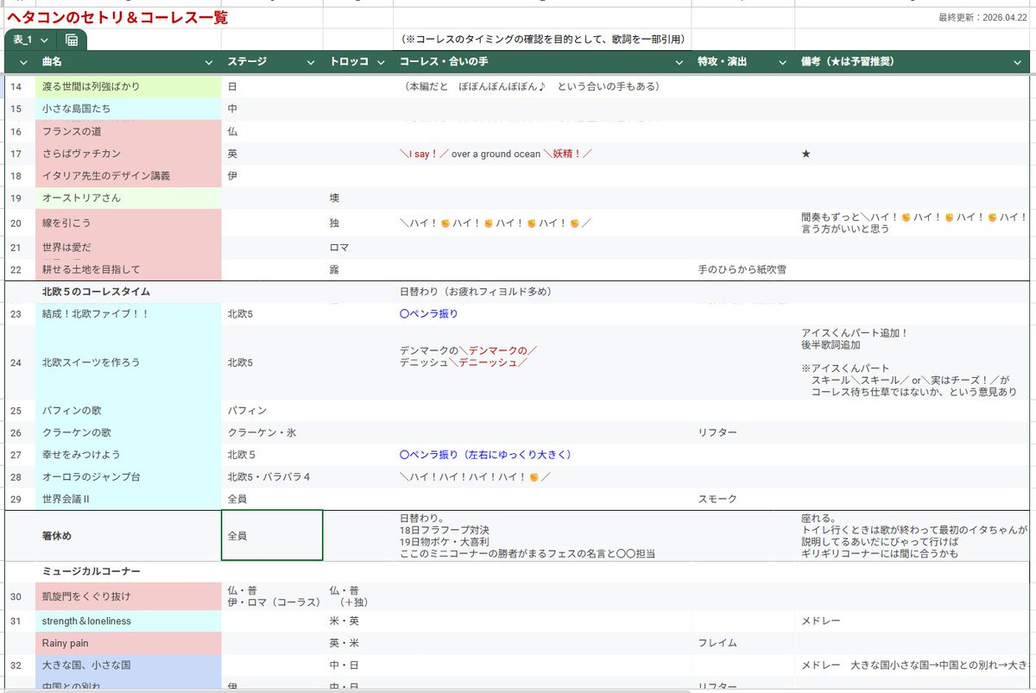The width and height of the screenshot is (1036, 693).
Task: Select the note cell starting （※コーレスのタイミング
Action: click(x=542, y=40)
